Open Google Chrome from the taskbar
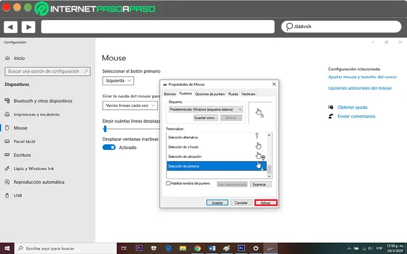The image size is (407, 254). [x=197, y=248]
